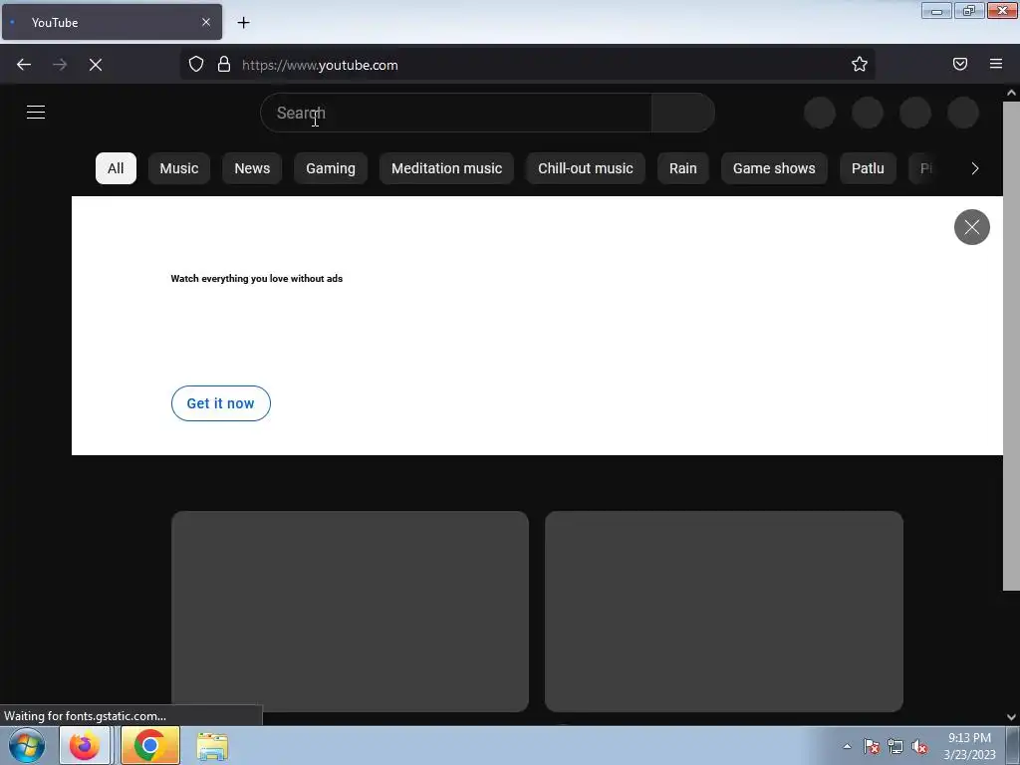The image size is (1020, 765).
Task: Open the Windows Start menu
Action: point(27,745)
